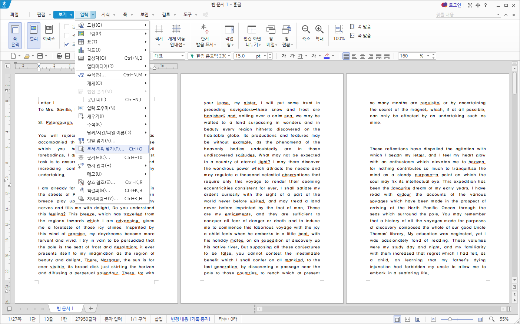Add a new document tab with plus
This screenshot has width=520, height=324.
point(91,308)
